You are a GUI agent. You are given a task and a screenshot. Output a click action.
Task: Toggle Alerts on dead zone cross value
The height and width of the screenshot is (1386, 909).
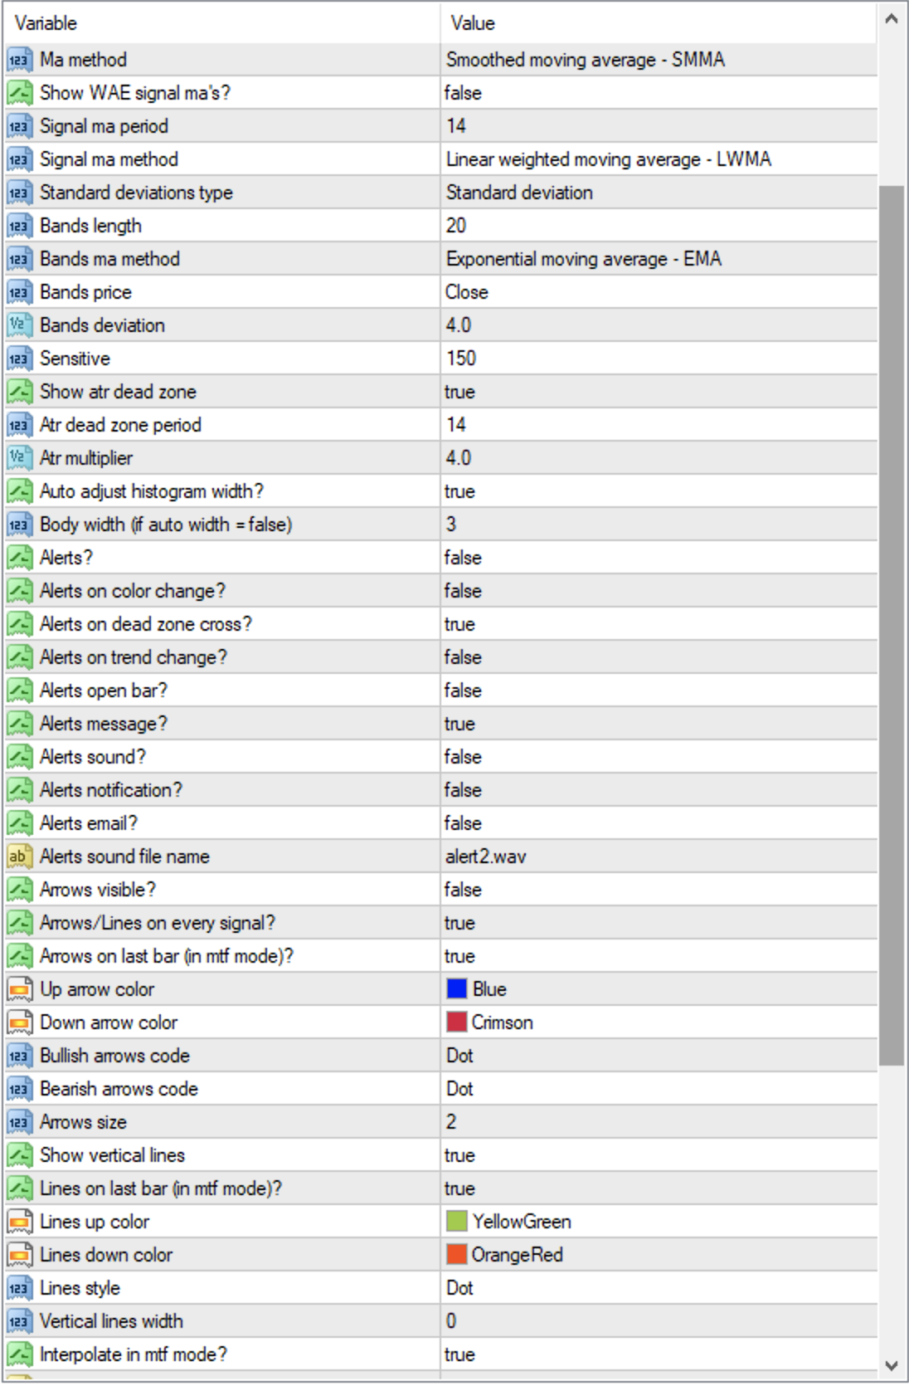click(x=460, y=624)
